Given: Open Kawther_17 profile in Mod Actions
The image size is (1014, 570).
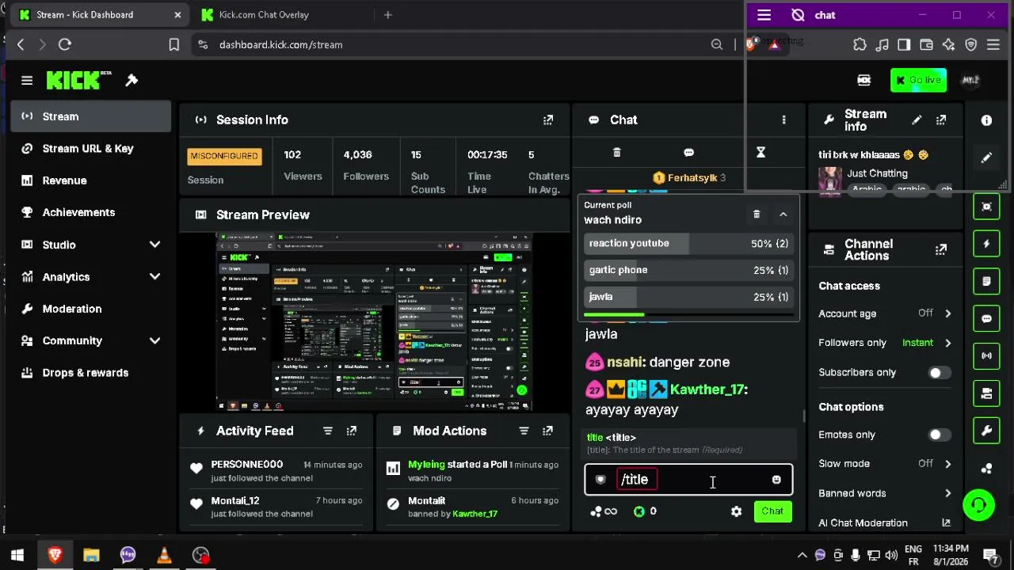Looking at the screenshot, I should click(x=475, y=514).
